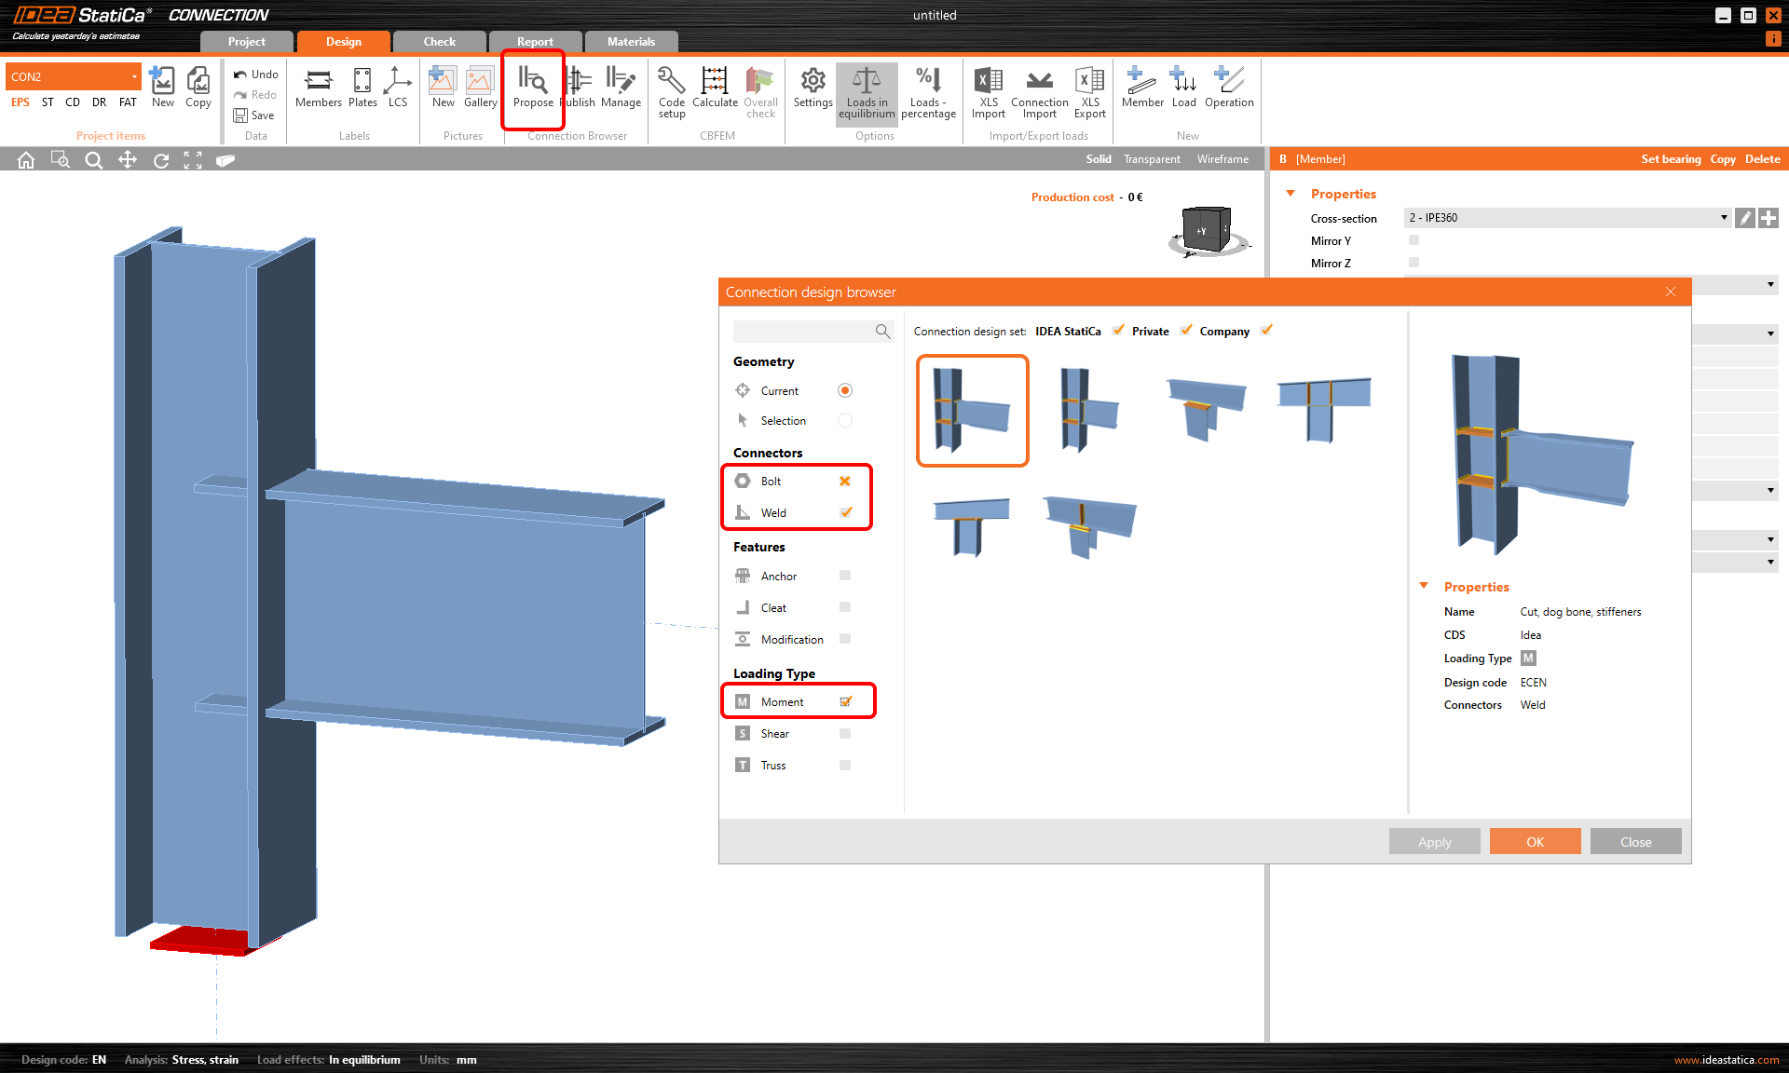This screenshot has width=1789, height=1073.
Task: Open the CON2 project item dropdown
Action: [135, 76]
